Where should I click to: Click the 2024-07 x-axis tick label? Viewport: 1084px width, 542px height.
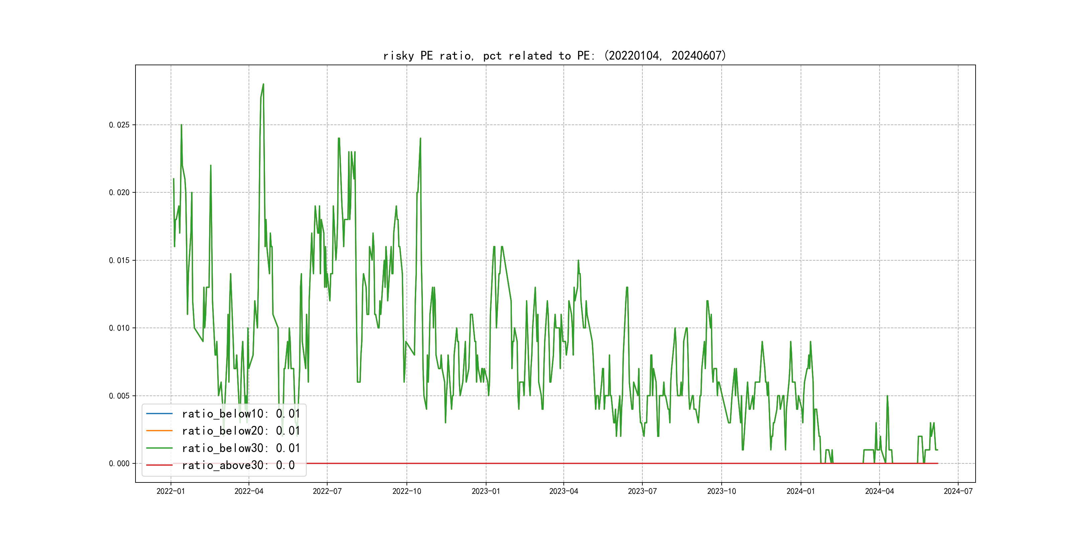tap(958, 491)
